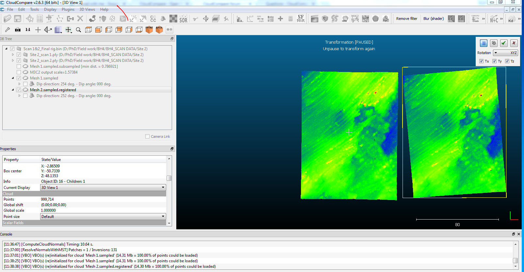524x272 pixels.
Task: Open the Current Display 3D View 1 dropdown
Action: tap(103, 188)
